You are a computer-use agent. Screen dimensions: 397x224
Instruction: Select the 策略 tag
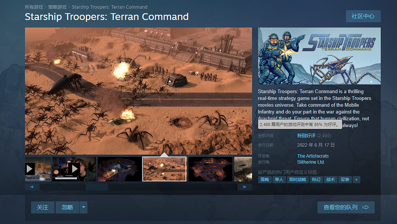pos(265,180)
